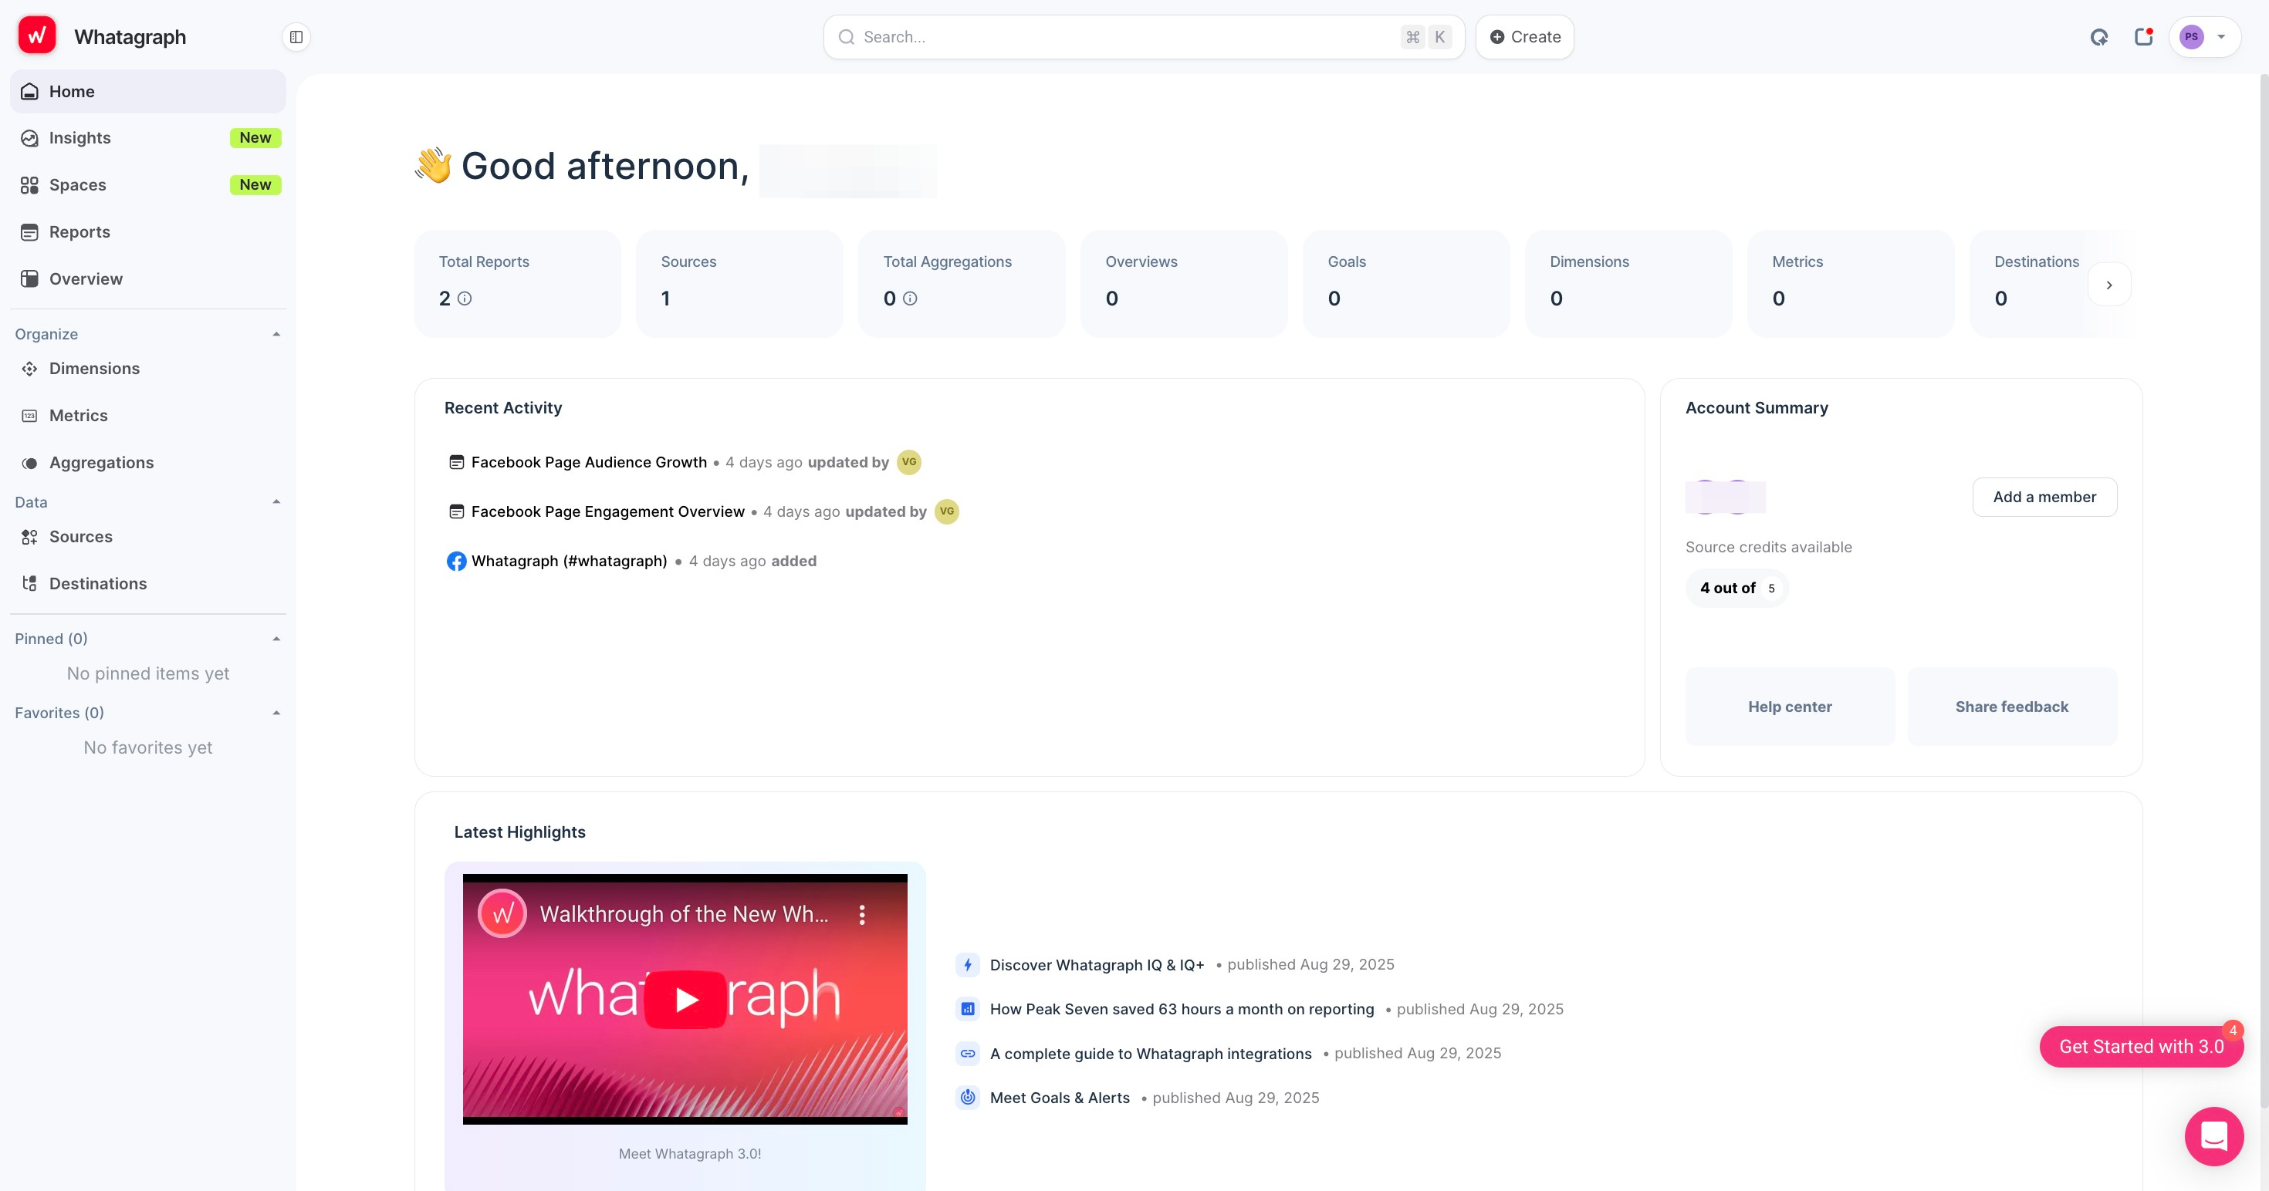
Task: Click the Create button
Action: tap(1525, 37)
